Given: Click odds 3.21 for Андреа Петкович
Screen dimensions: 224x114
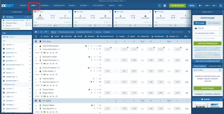Looking at the screenshot, I should point(124,60).
